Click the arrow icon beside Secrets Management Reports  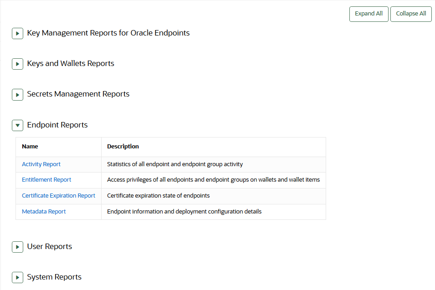tap(17, 94)
